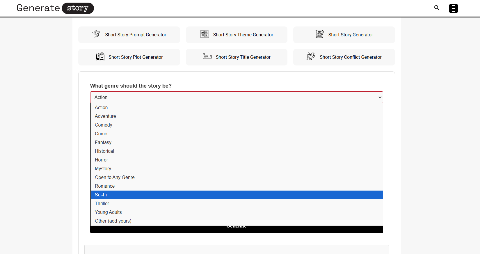This screenshot has height=254, width=480.
Task: Choose Young Adults from the list
Action: (108, 212)
